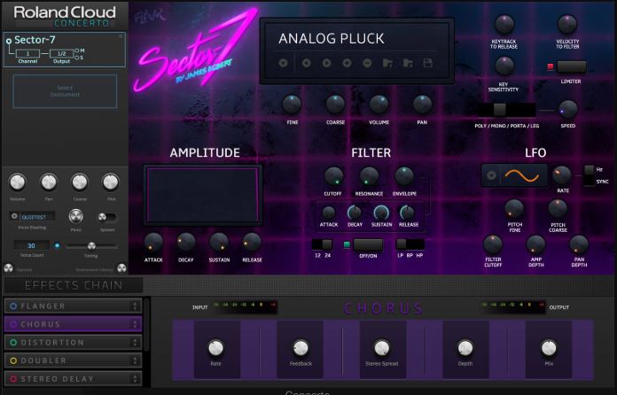Click the Key Sensitivity knob
This screenshot has height=395, width=617.
(504, 66)
